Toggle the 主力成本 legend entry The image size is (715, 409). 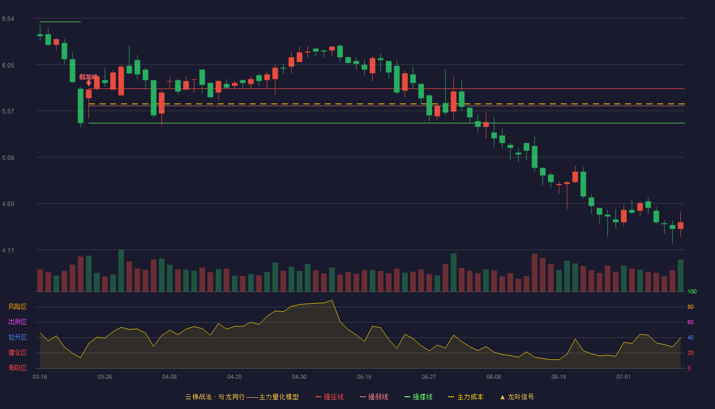(x=470, y=397)
